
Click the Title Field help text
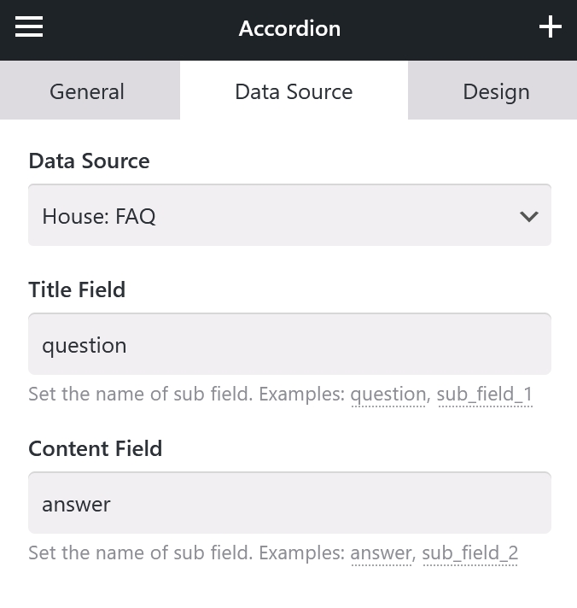point(281,395)
